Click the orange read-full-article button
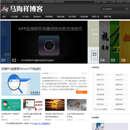The image size is (130, 130). (x=82, y=92)
